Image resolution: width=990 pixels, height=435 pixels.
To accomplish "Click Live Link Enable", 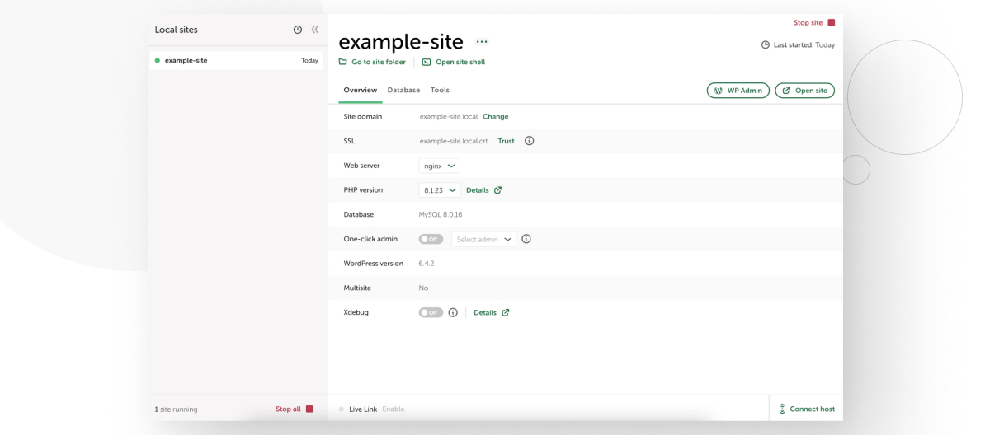I will point(394,409).
